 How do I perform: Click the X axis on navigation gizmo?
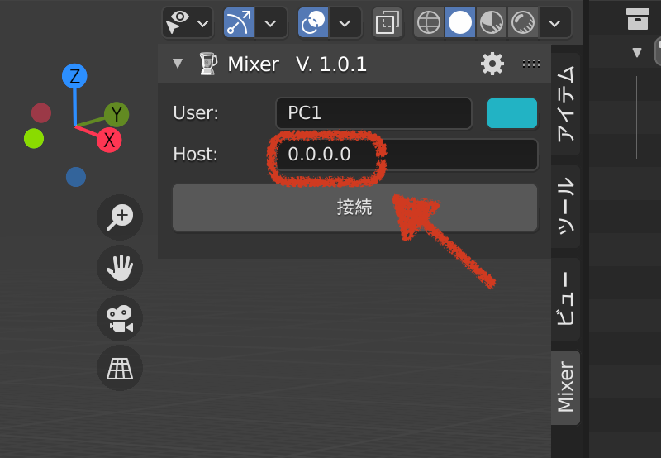[x=109, y=140]
